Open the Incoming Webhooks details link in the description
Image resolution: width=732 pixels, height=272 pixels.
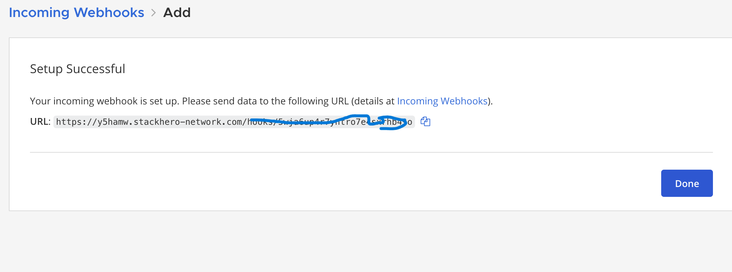point(442,101)
